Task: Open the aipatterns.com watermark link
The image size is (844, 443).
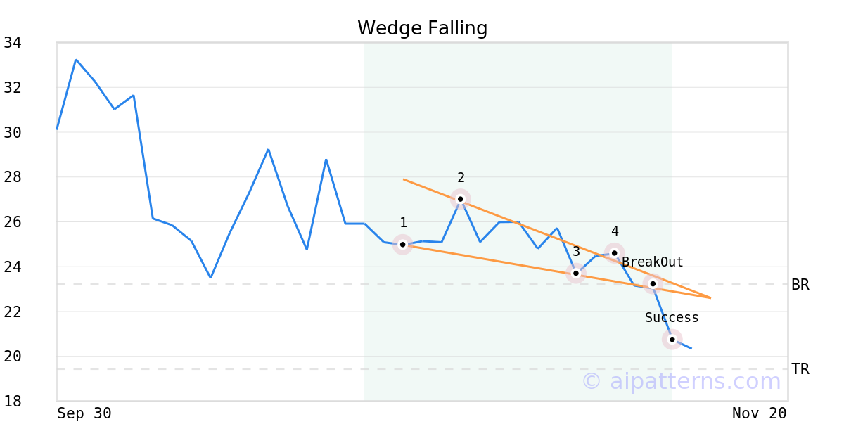Action: [x=681, y=381]
